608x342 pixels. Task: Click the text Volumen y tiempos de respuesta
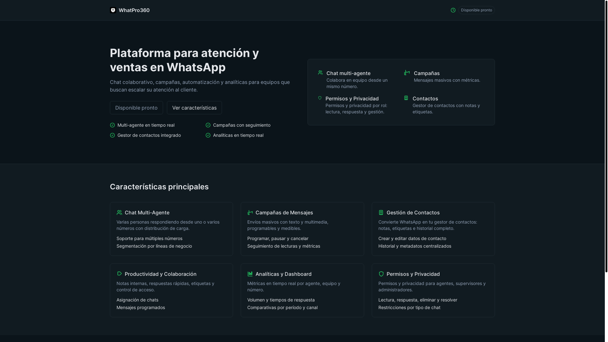coord(281,300)
